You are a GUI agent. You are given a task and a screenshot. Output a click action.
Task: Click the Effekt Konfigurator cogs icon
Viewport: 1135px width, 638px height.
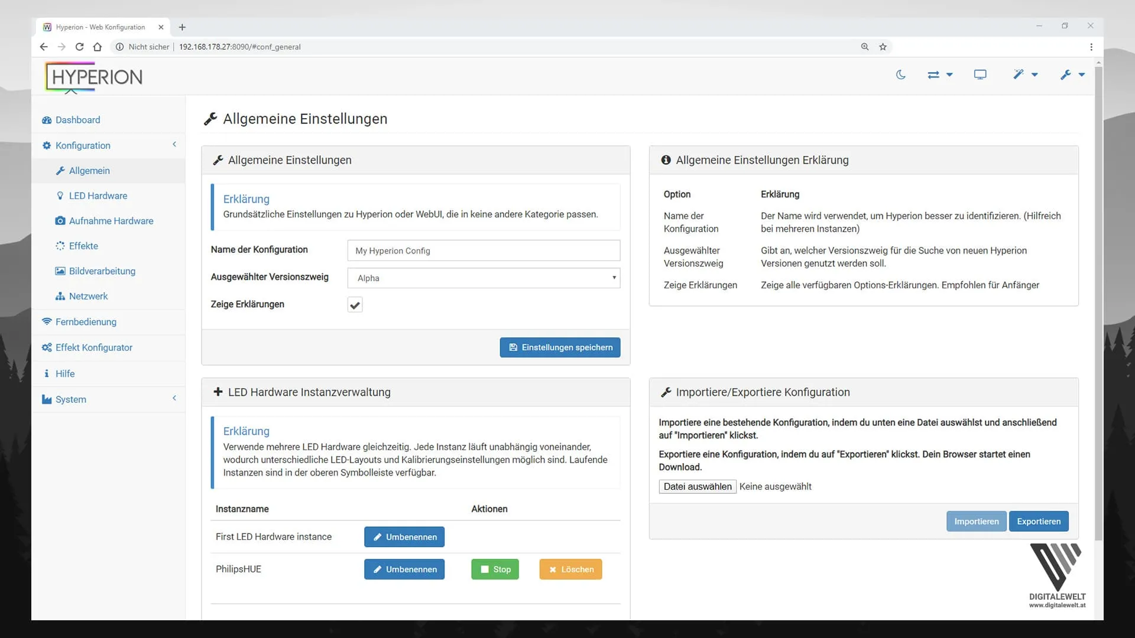tap(47, 347)
